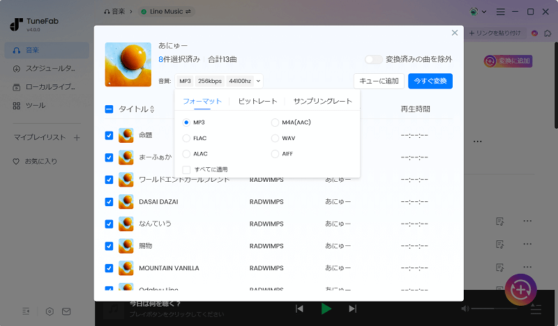The height and width of the screenshot is (326, 558).
Task: Select the MP3 format radio button
Action: coord(186,123)
